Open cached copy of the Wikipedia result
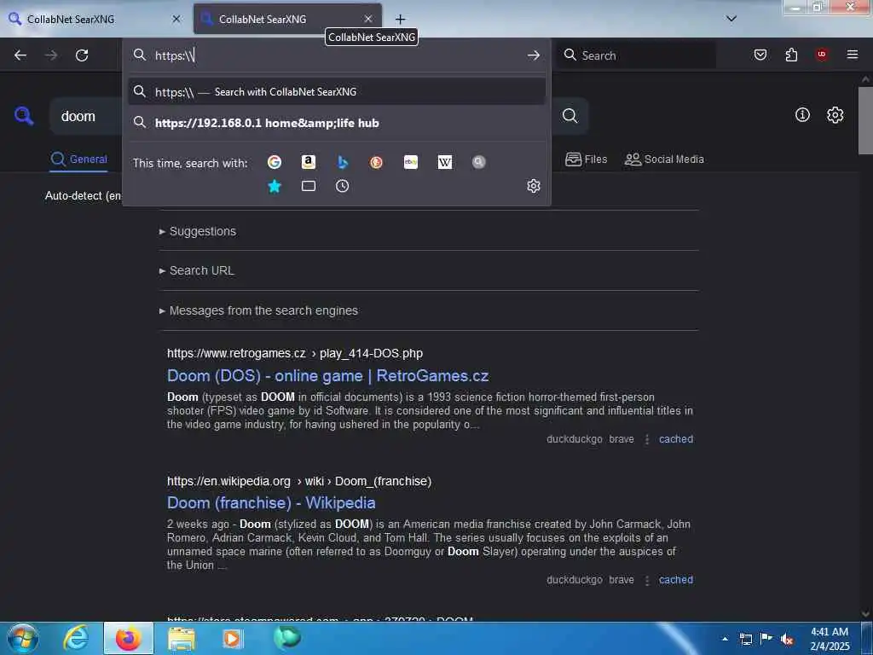This screenshot has height=655, width=873. tap(676, 580)
